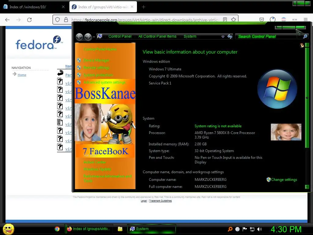This screenshot has height=235, width=313.
Task: Click the binary file icon in Fedora listing
Action: coord(60,122)
